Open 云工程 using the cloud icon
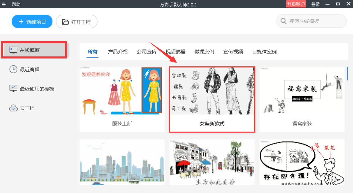 [x=14, y=108]
